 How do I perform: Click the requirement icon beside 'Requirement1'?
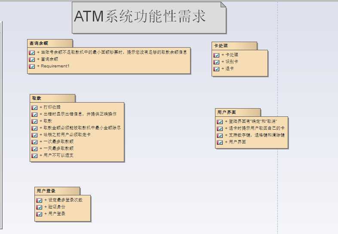click(32, 66)
